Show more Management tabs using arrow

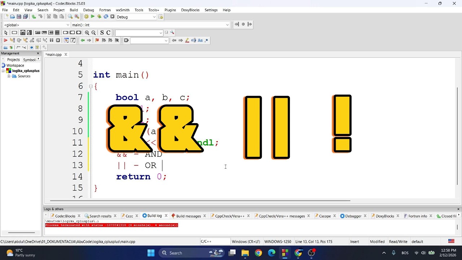(x=38, y=59)
